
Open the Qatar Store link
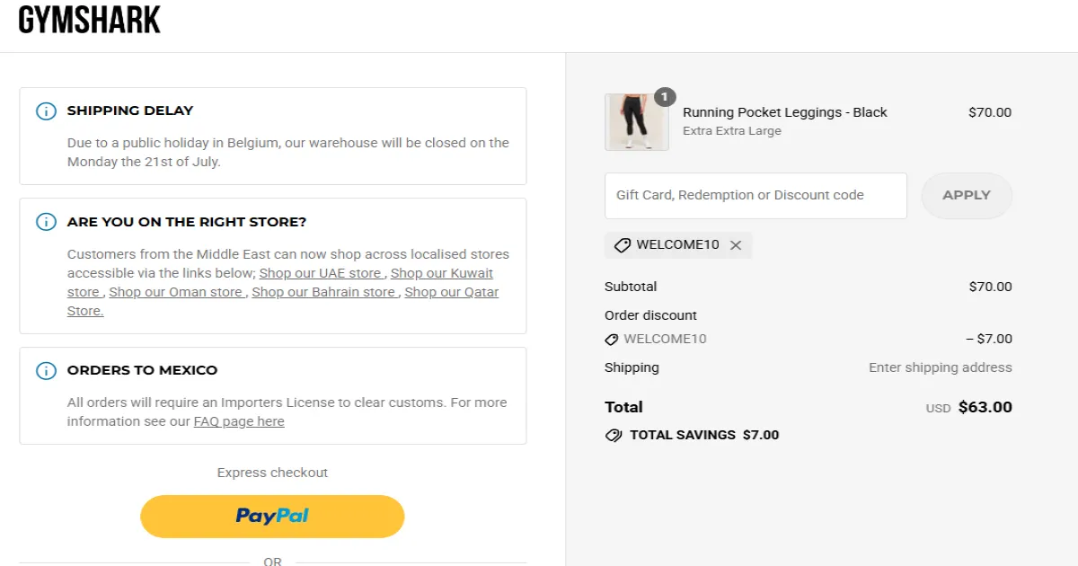(451, 291)
